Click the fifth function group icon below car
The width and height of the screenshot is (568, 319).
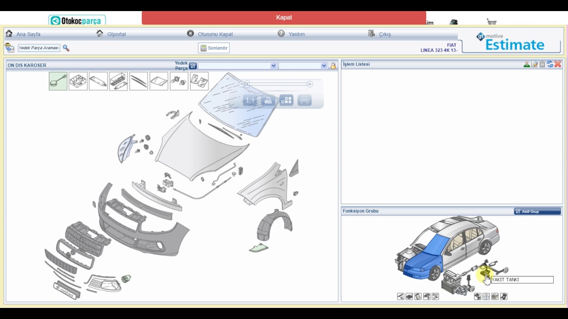(x=435, y=296)
